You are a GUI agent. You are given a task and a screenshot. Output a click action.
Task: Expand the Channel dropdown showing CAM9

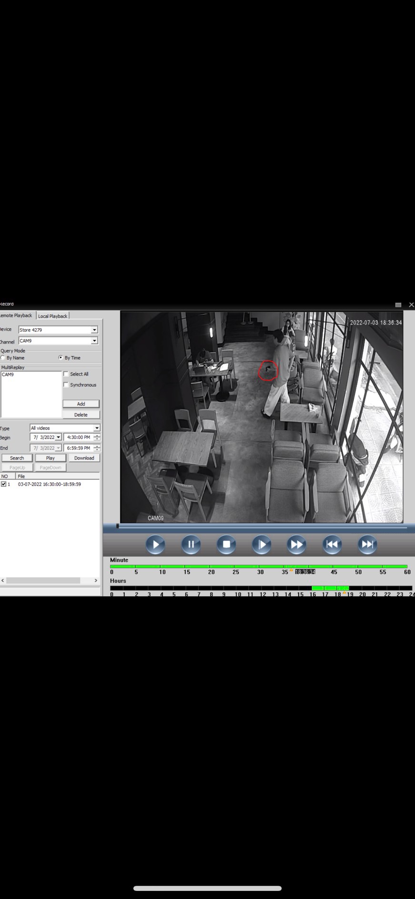pos(94,341)
